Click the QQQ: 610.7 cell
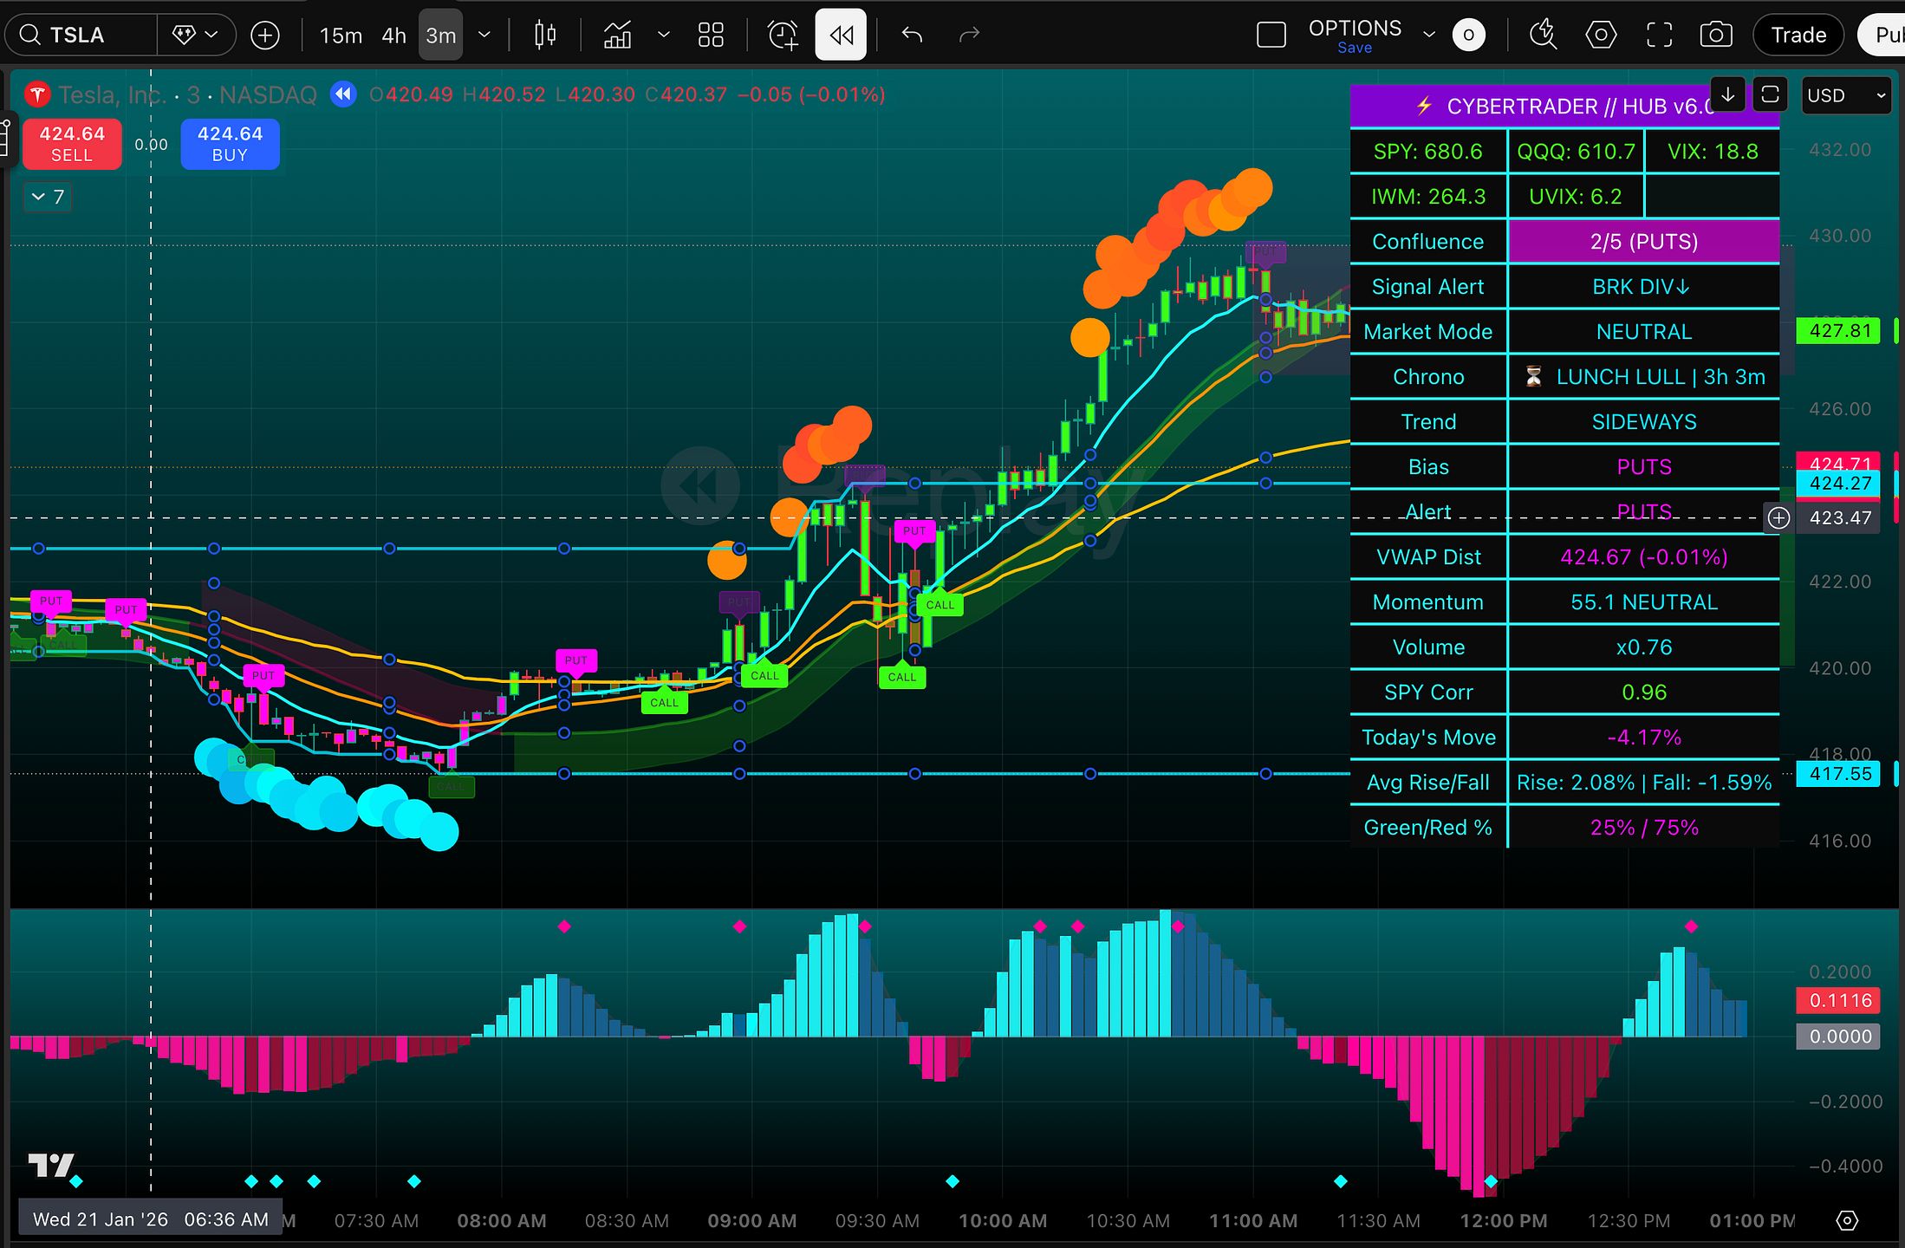Image resolution: width=1905 pixels, height=1248 pixels. (x=1576, y=152)
